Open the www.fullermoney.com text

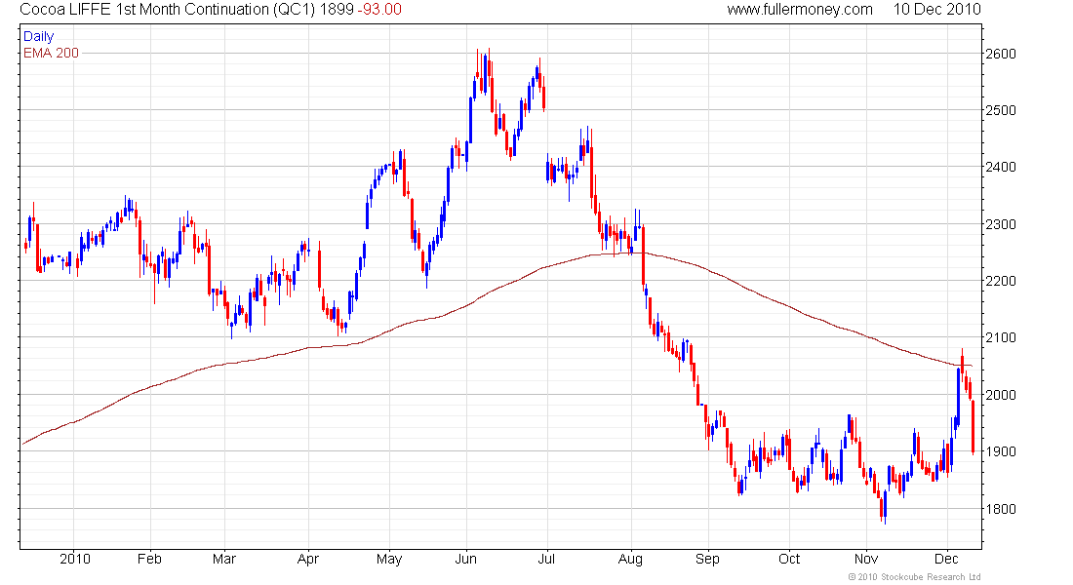click(x=800, y=10)
